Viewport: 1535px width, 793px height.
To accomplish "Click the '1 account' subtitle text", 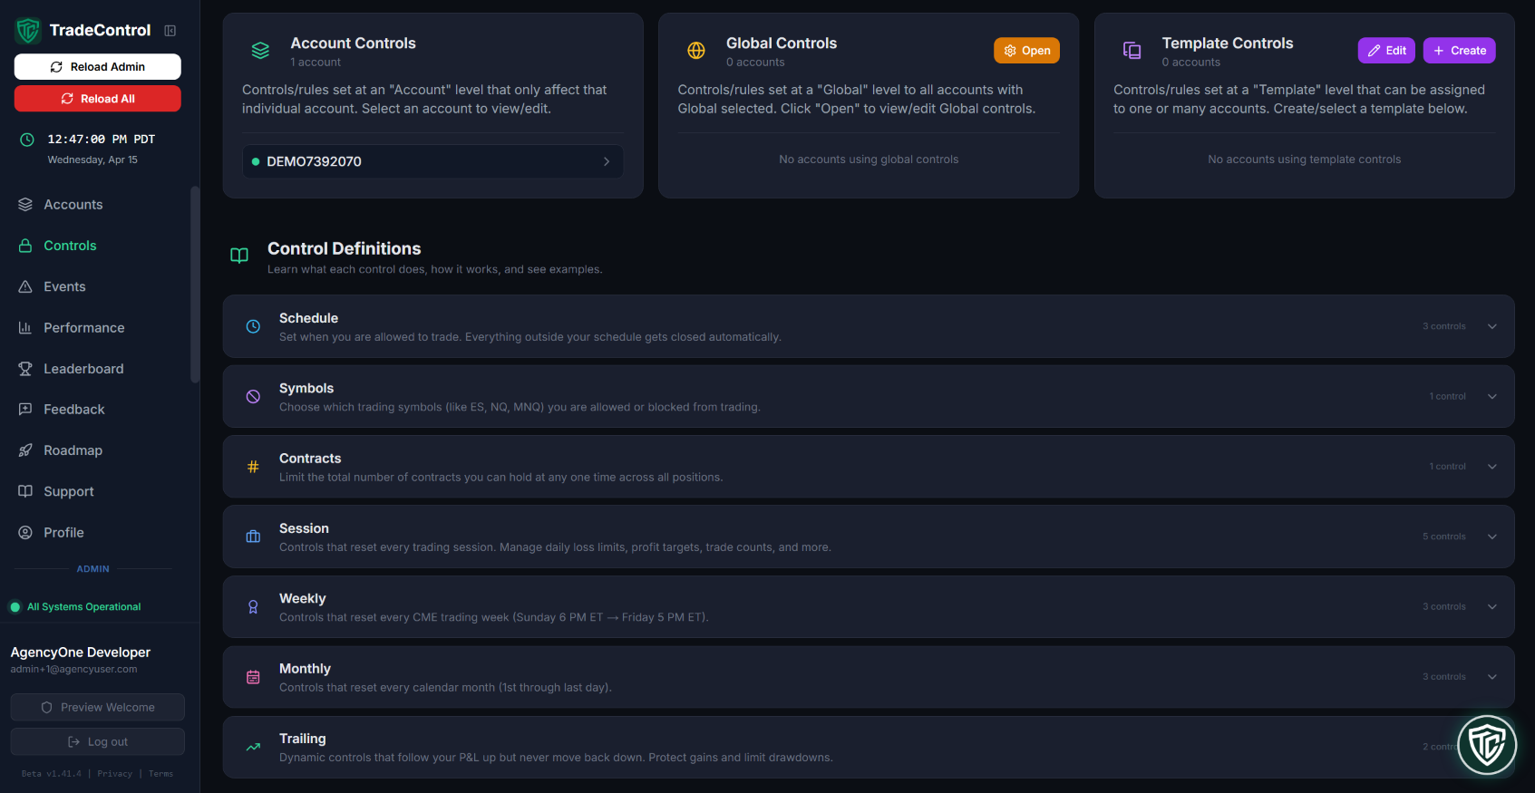I will 316,63.
